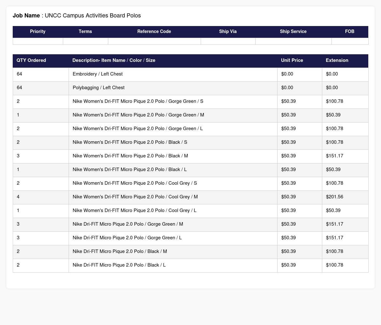Select the Polybagging / Left Chest row description
381x325 pixels.
point(99,88)
